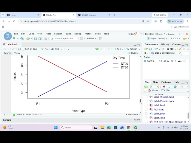Expand the Knit dropdown arrow

tap(61, 49)
